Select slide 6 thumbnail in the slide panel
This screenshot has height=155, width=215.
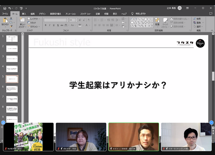(12, 89)
